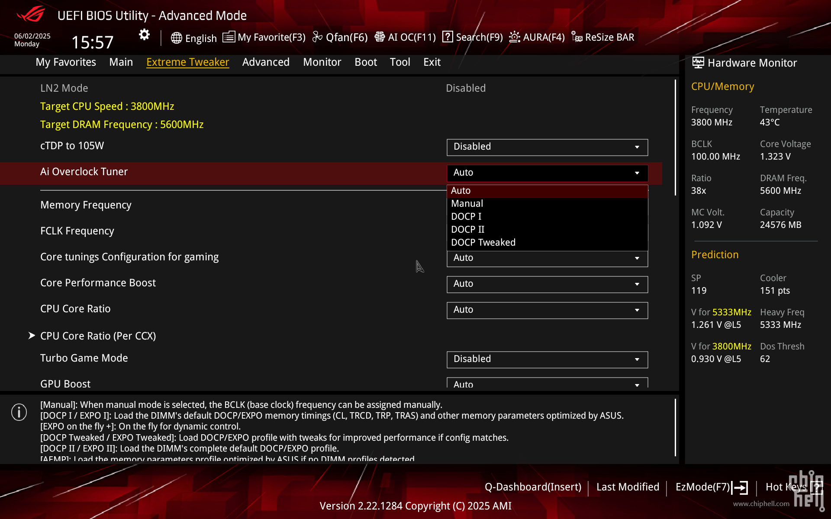Switch to Advanced tab

266,62
